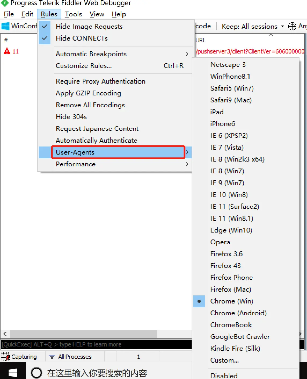
Task: Open the View menu
Action: pyautogui.click(x=97, y=14)
